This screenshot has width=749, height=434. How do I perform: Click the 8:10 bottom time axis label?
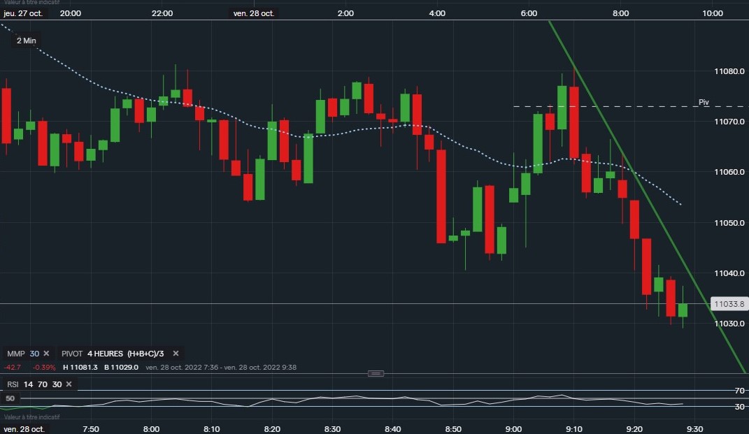tap(212, 428)
